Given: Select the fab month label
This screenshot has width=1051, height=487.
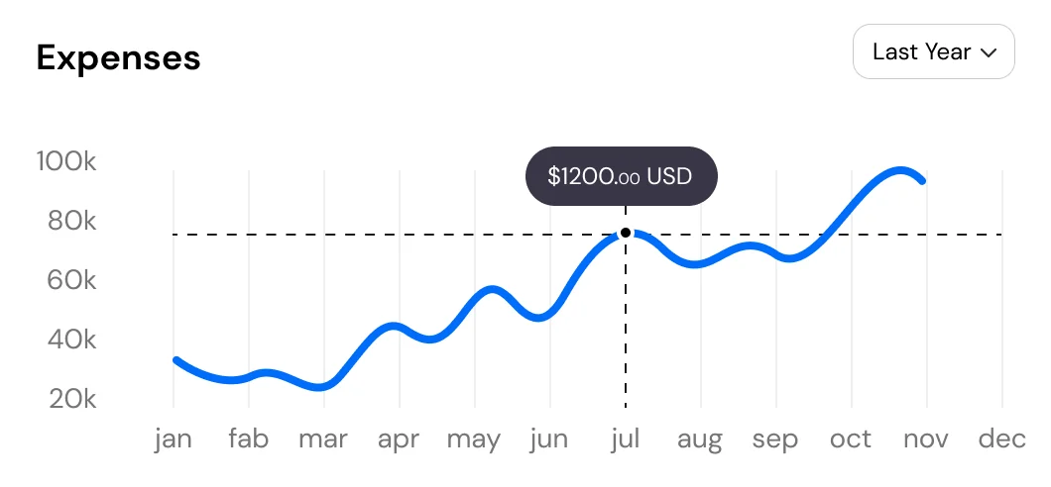Looking at the screenshot, I should 248,438.
